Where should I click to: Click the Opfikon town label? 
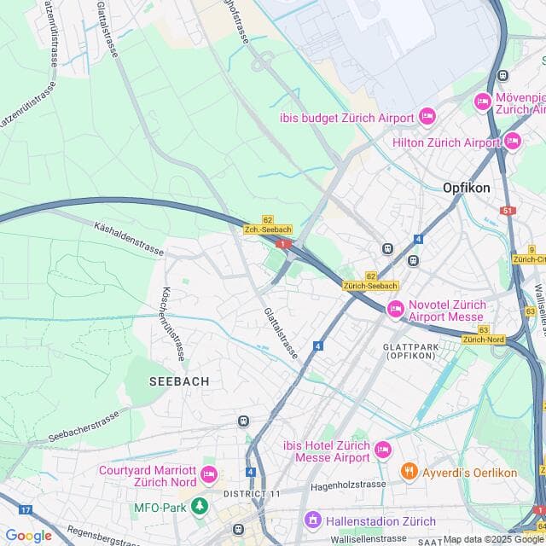pyautogui.click(x=467, y=188)
